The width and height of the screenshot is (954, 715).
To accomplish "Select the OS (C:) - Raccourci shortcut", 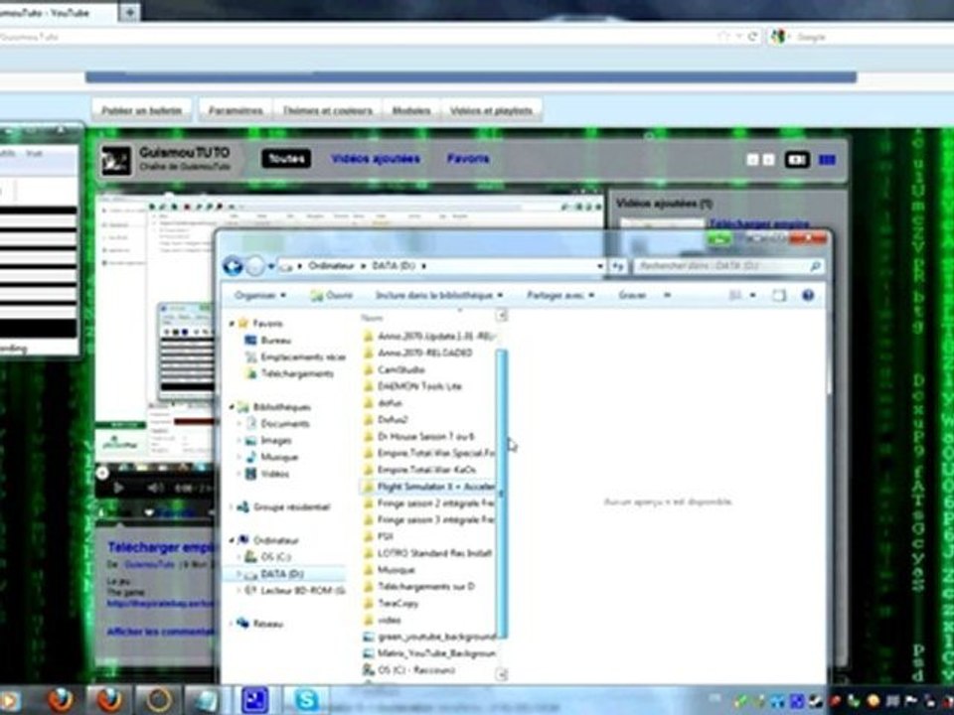I will (409, 670).
